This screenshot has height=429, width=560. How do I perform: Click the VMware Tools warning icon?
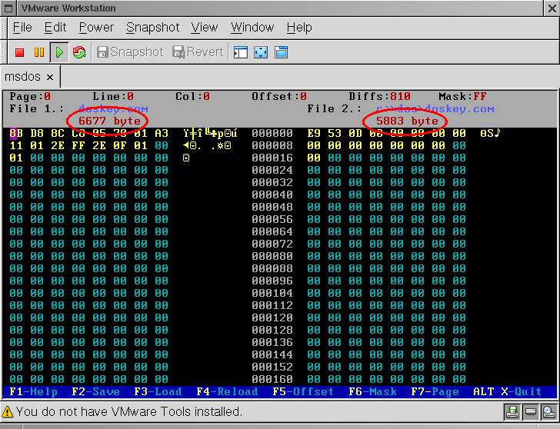click(x=7, y=412)
